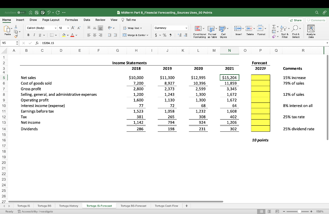The image size is (329, 214).
Task: Expand the Currency number format dropdown
Action: [187, 28]
